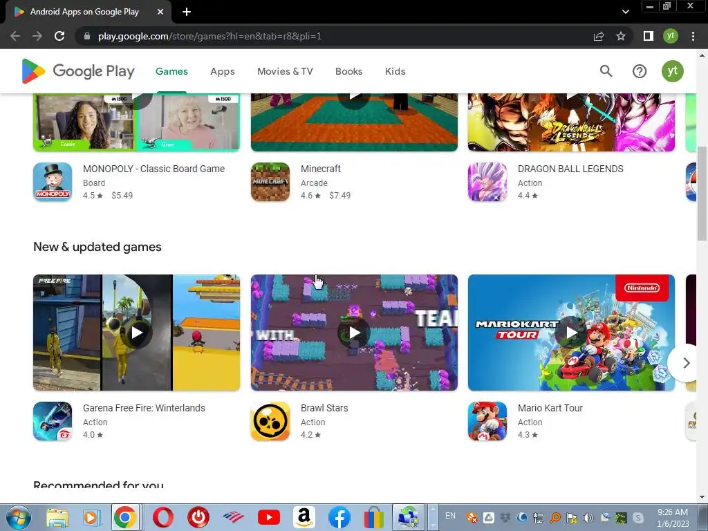The width and height of the screenshot is (708, 531).
Task: Launch Opera from the taskbar
Action: pyautogui.click(x=162, y=517)
